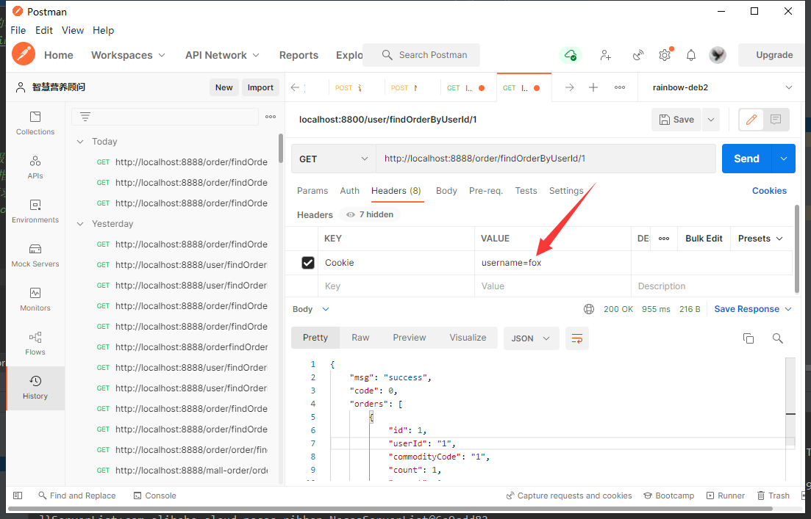Open the Environments sidebar section
The width and height of the screenshot is (811, 519).
tap(35, 211)
